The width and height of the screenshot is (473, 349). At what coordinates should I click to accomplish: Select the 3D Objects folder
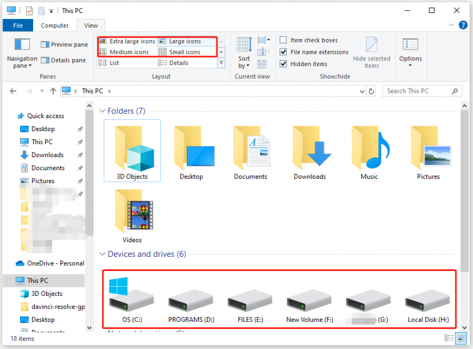(x=132, y=151)
